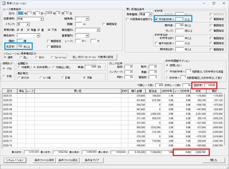
Task: Click the 収支 column header
Action: coord(198,91)
